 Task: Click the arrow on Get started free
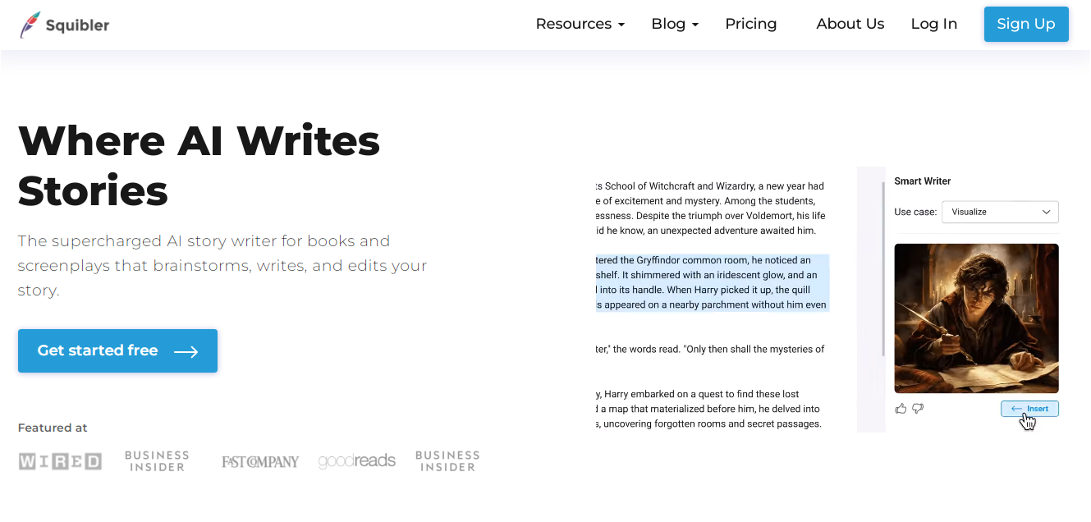point(186,351)
